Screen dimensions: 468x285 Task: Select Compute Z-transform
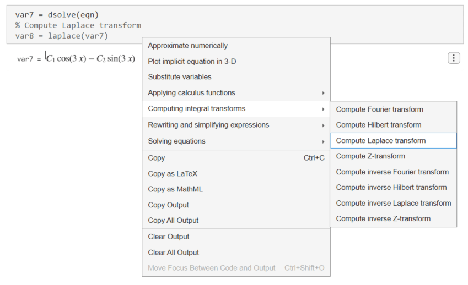[x=370, y=156]
